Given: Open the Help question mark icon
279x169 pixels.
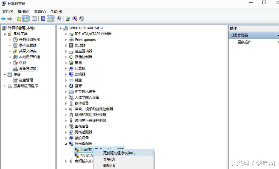Looking at the screenshot, I should pyautogui.click(x=43, y=19).
